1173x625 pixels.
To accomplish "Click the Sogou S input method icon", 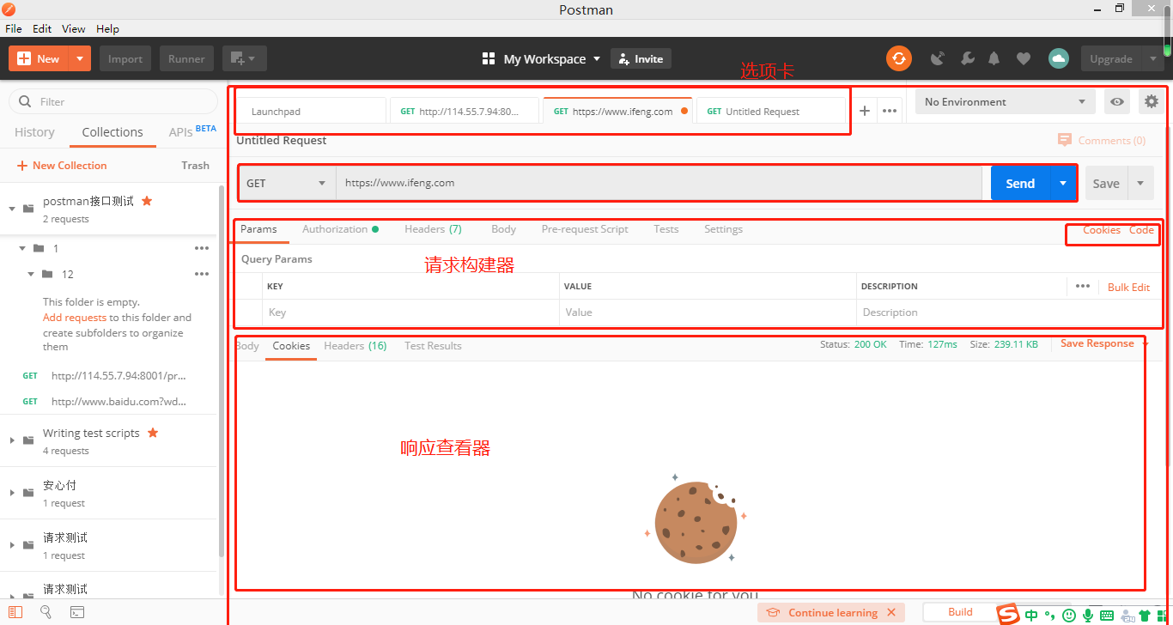I will point(1007,614).
